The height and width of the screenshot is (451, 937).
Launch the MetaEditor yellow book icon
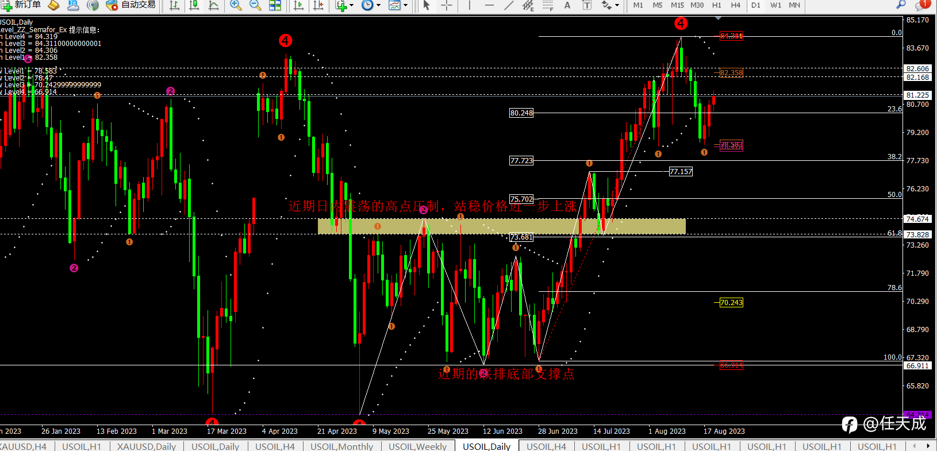(x=53, y=5)
